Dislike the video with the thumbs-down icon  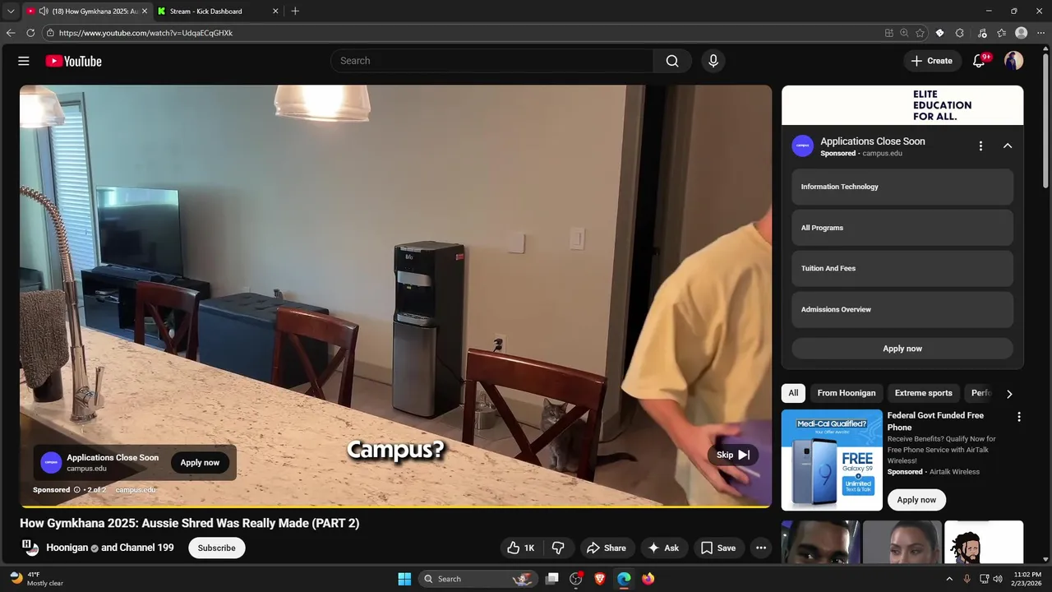[558, 548]
